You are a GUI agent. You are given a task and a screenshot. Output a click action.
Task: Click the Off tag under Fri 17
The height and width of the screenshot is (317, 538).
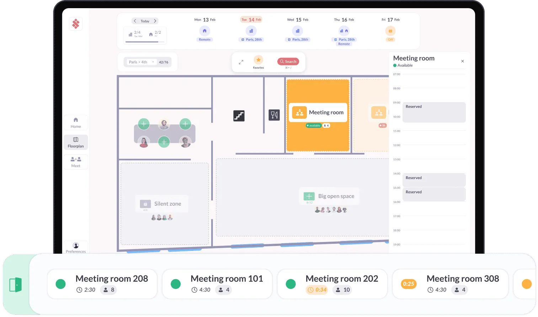click(390, 39)
